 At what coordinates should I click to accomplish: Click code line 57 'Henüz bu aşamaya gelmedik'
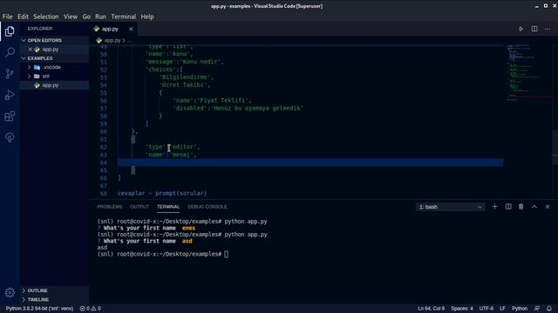point(238,108)
